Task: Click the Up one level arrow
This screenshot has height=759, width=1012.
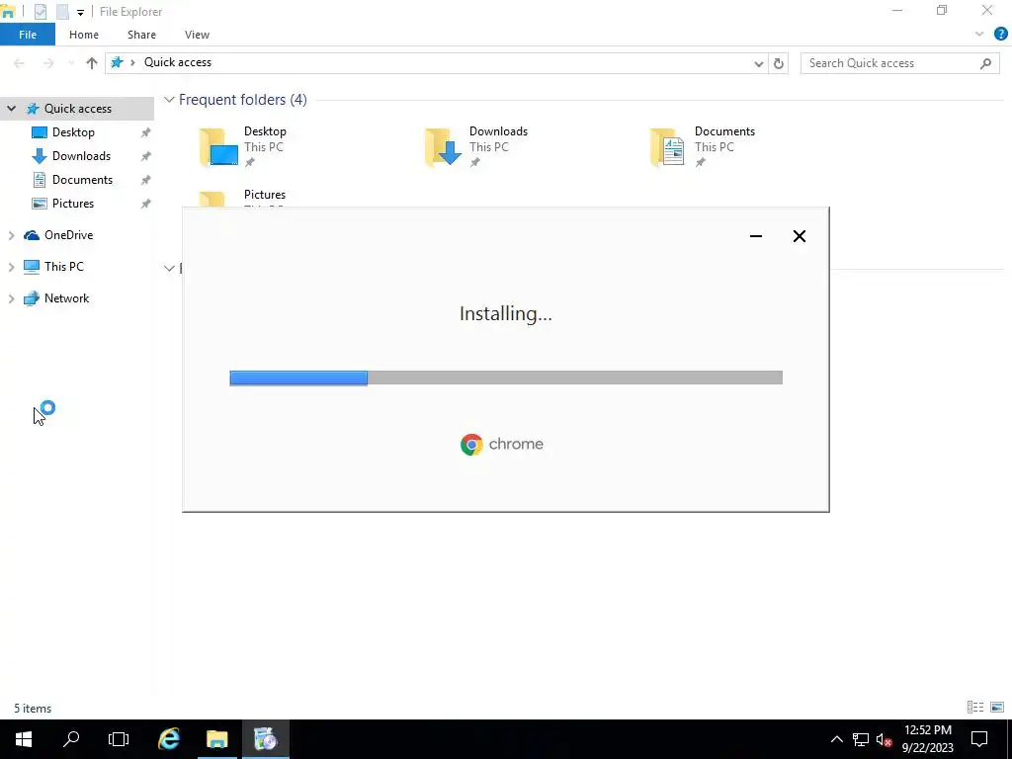Action: pyautogui.click(x=92, y=62)
